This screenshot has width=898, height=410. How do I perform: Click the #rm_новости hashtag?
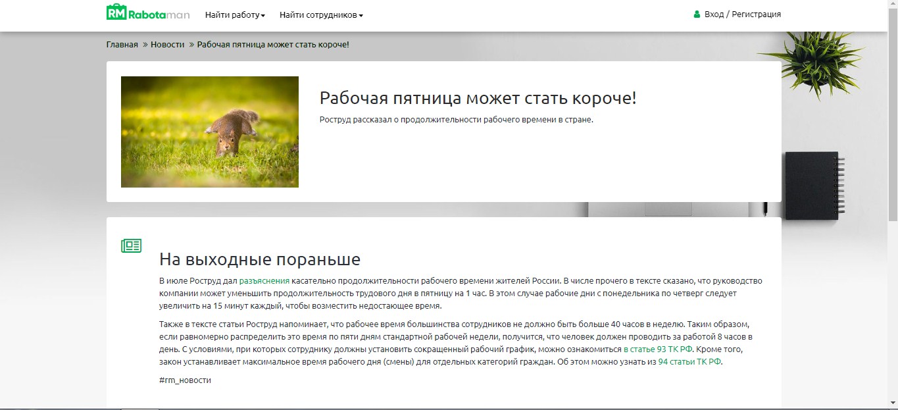(185, 380)
